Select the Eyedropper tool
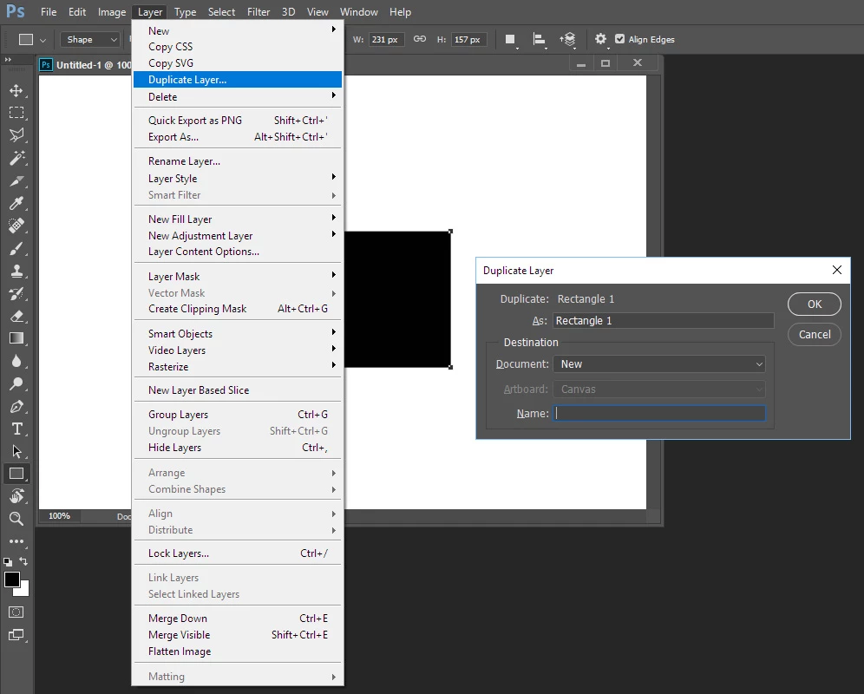This screenshot has height=694, width=864. click(x=16, y=203)
